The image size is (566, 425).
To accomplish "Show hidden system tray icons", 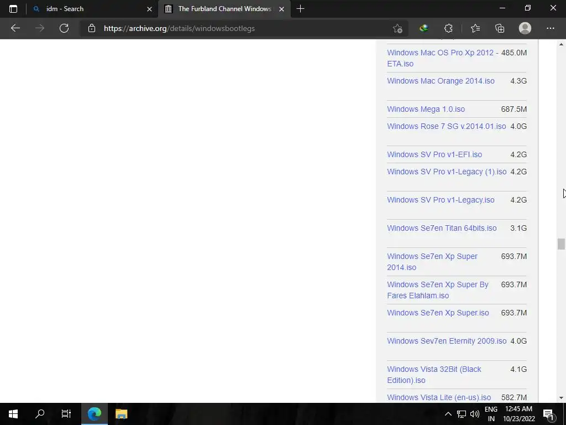I will (448, 414).
